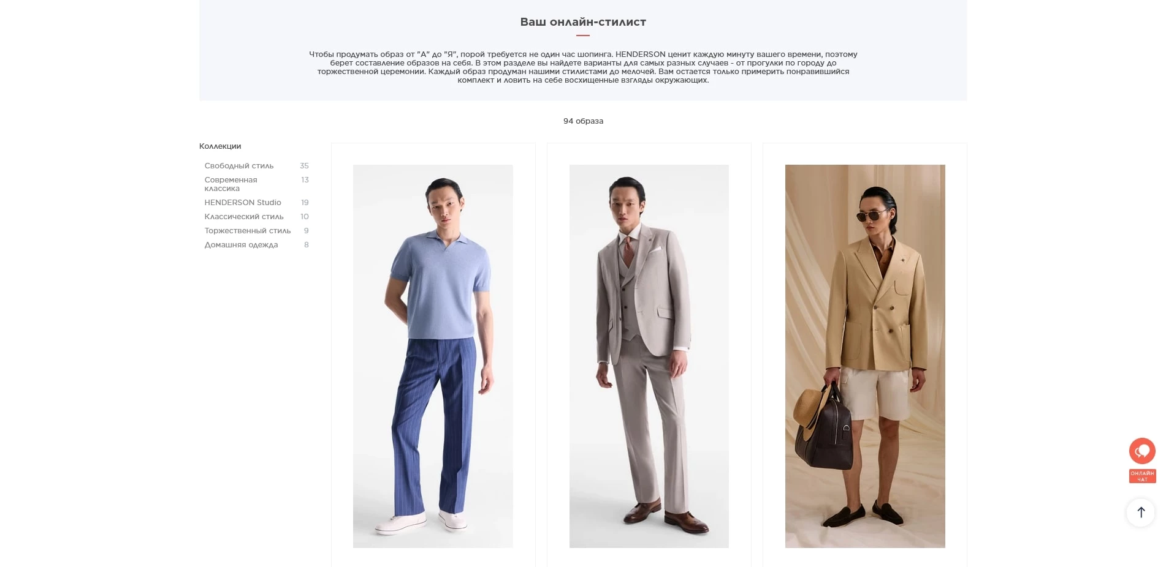Filter by Свободный стиль collection
The width and height of the screenshot is (1166, 567).
click(x=239, y=166)
